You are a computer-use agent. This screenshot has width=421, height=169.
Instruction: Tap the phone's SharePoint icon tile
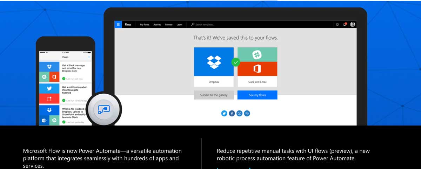(x=44, y=120)
